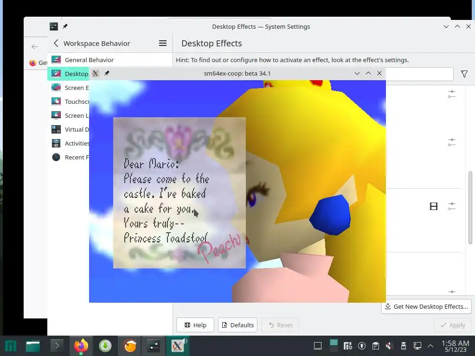475x356 pixels.
Task: Click the Firefox Ge tab in back window
Action: tap(38, 63)
